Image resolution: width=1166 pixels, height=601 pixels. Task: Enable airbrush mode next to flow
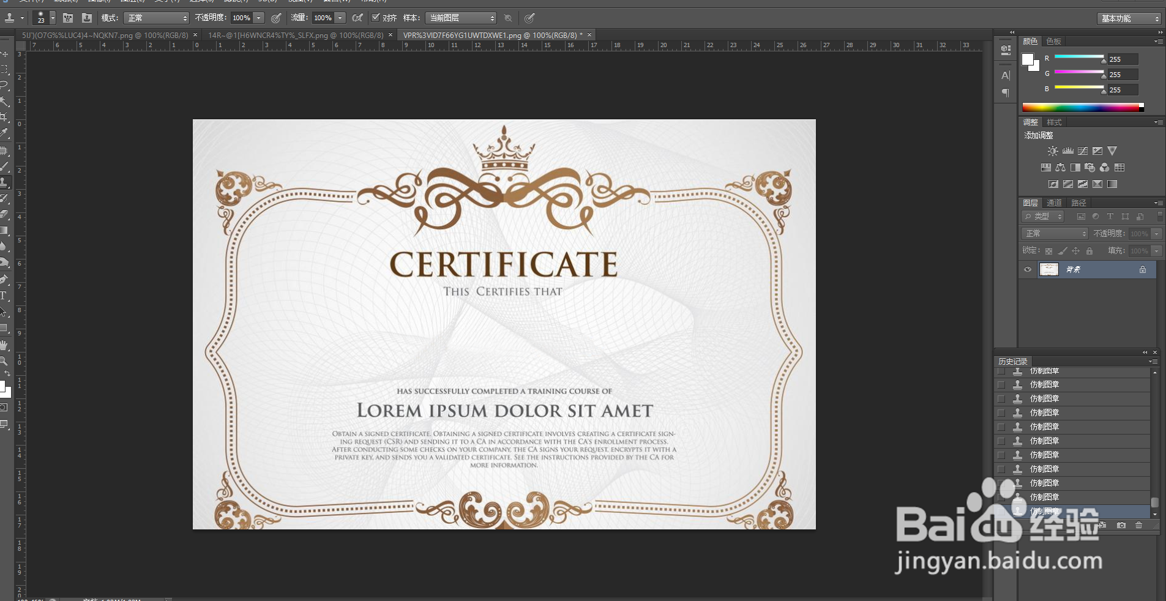(358, 18)
